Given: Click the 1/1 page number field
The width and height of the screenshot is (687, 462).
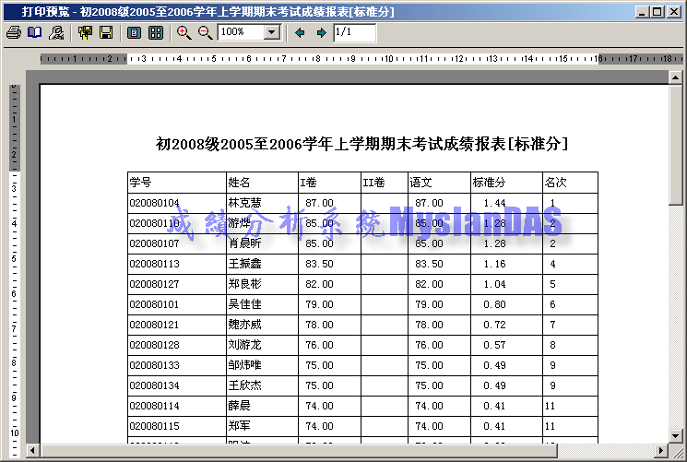Looking at the screenshot, I should (x=354, y=33).
